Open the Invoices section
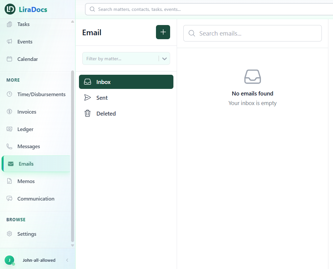Viewport: 333px width, 269px height. coord(27,112)
